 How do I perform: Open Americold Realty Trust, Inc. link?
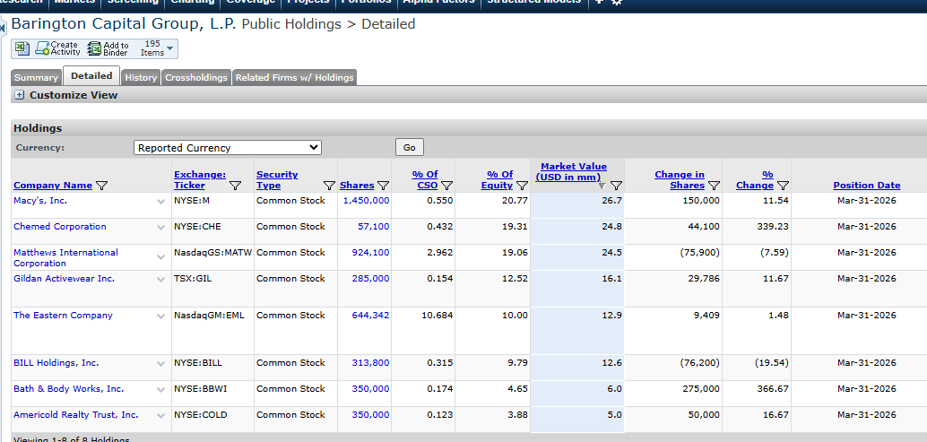(x=75, y=415)
